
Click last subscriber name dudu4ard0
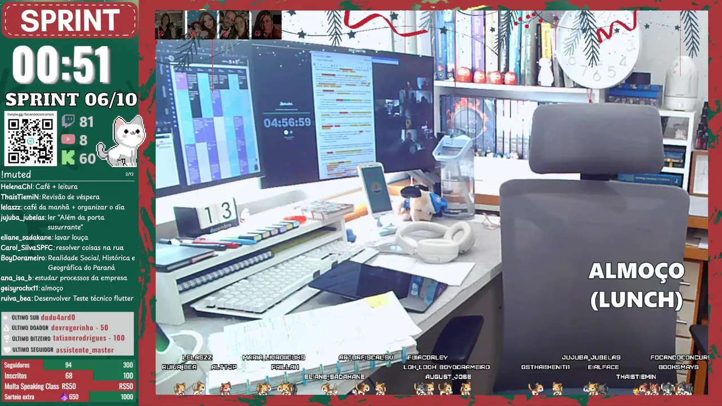[x=58, y=317]
